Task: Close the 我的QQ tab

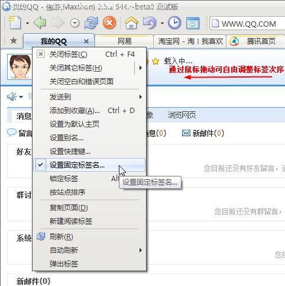Action: (86, 41)
